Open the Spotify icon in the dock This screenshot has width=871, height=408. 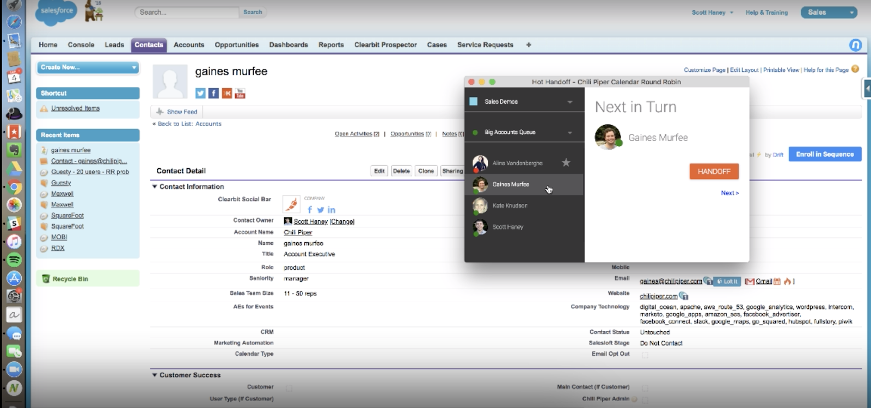pyautogui.click(x=14, y=259)
